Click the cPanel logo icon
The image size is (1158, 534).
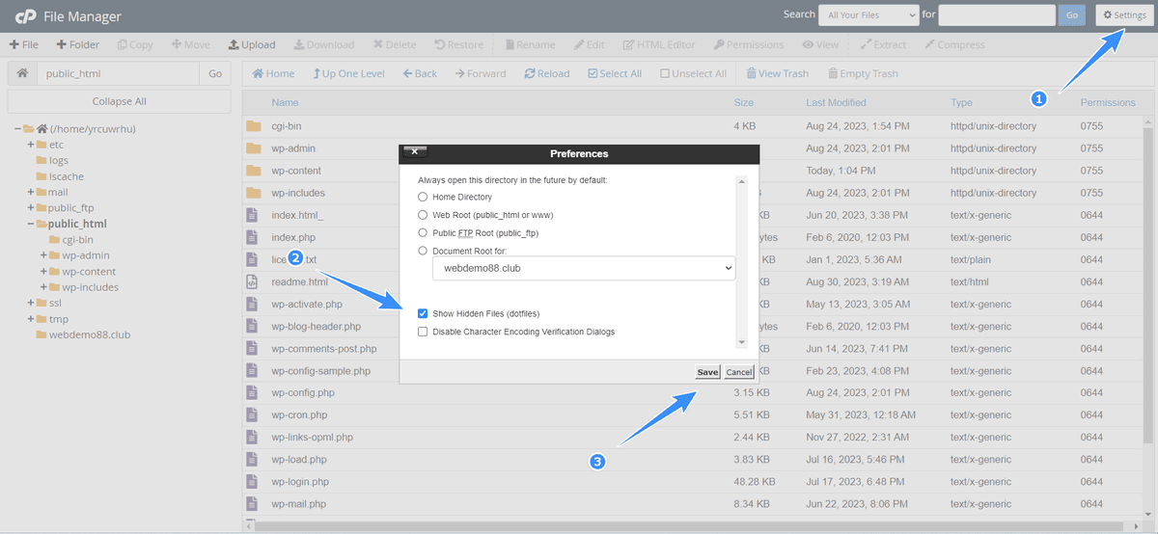point(25,15)
